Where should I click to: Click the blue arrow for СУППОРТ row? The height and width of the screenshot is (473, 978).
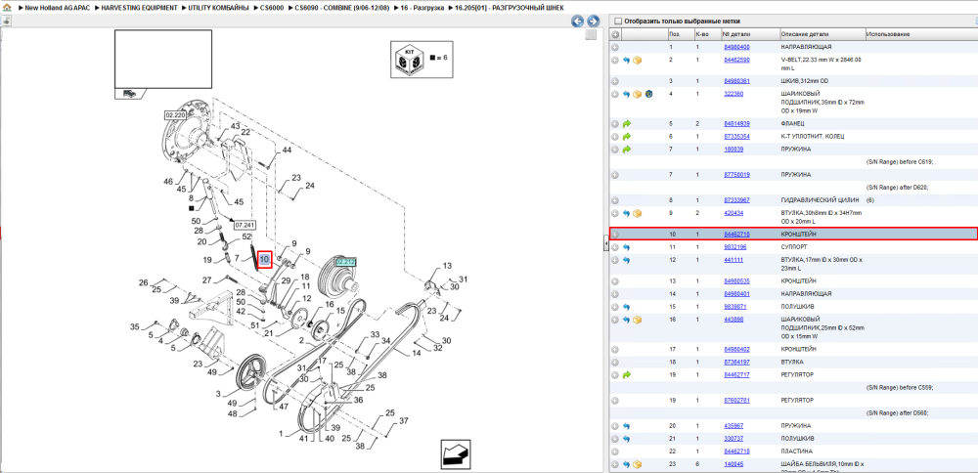[627, 247]
